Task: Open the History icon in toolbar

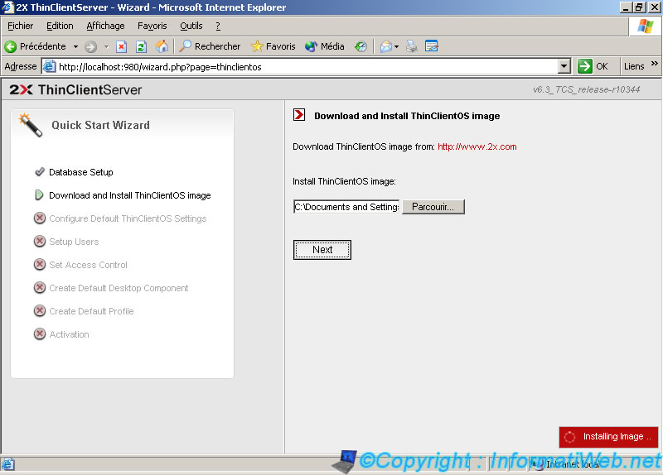Action: coord(361,46)
